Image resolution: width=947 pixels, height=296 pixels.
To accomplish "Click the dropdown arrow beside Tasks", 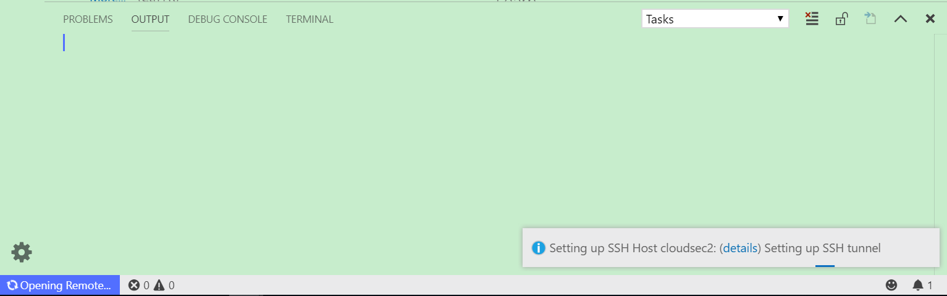I will 780,19.
